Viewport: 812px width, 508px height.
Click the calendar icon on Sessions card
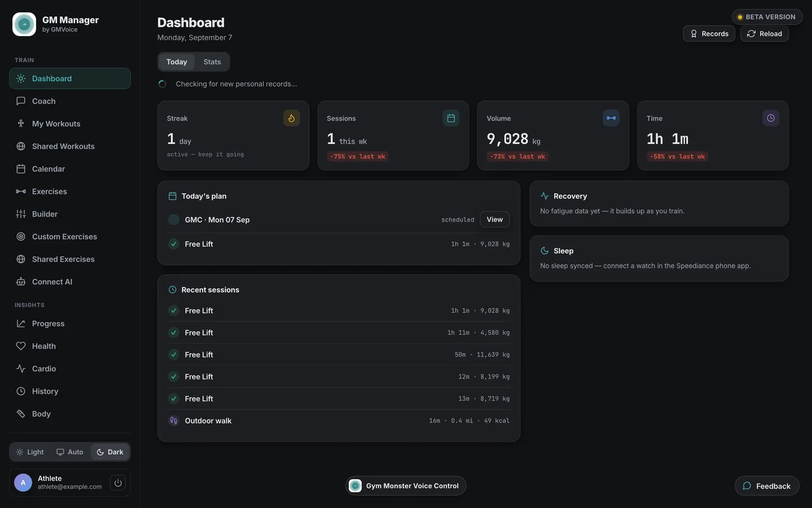451,118
